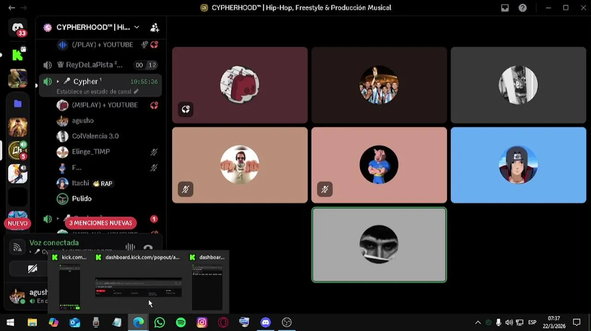Click the anime avatar server with speaker badge
The width and height of the screenshot is (591, 331).
(x=18, y=174)
